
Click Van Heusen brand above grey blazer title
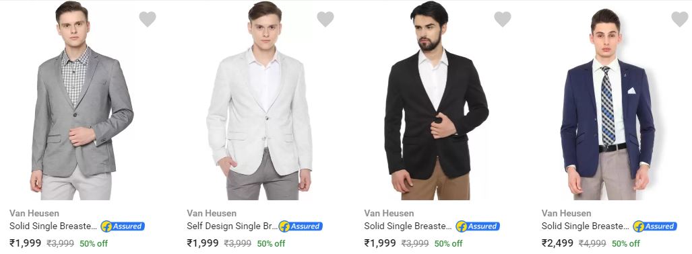(x=34, y=213)
